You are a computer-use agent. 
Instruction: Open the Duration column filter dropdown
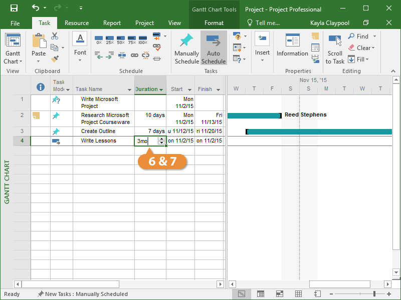coord(161,89)
